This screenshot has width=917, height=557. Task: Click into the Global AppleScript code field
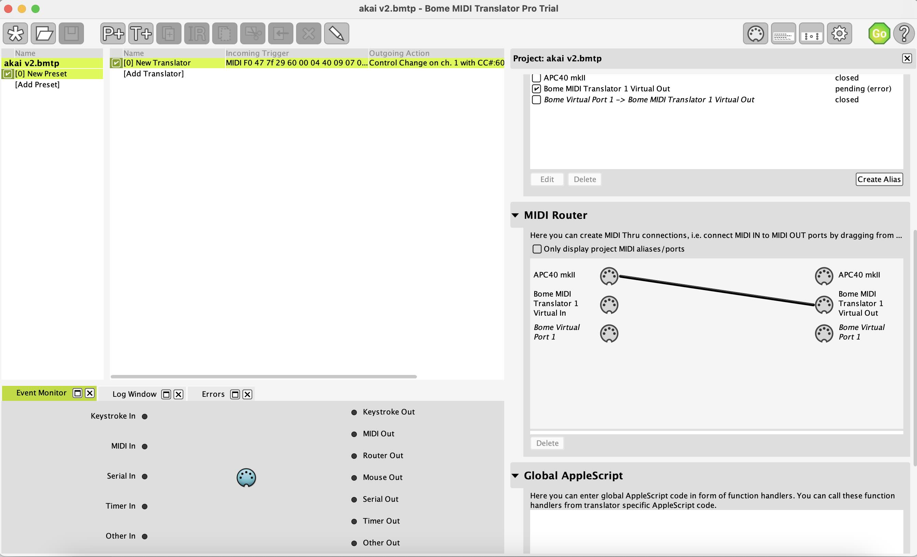click(716, 532)
